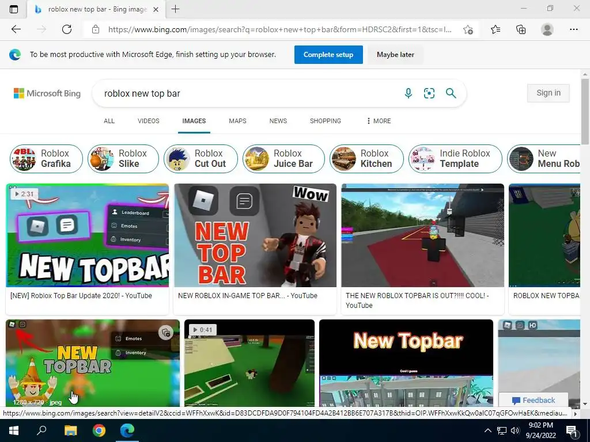This screenshot has width=590, height=442.
Task: Open network status tray icon
Action: [x=502, y=430]
